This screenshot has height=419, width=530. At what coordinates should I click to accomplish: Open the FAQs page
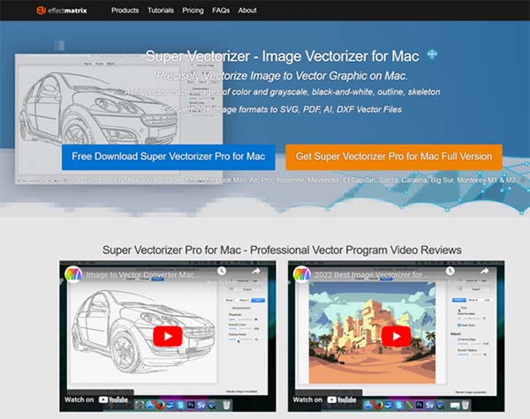(x=221, y=11)
